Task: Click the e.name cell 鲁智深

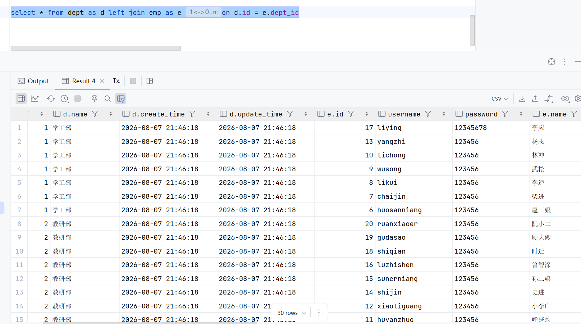Action: [555, 265]
